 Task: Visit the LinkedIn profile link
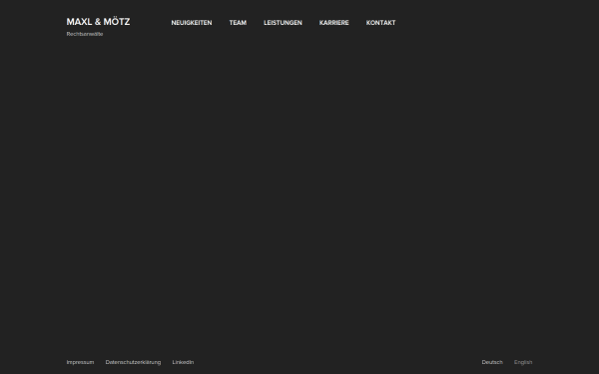pos(183,362)
